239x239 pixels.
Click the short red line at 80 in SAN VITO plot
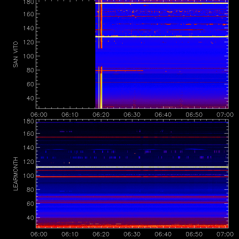pos(119,71)
